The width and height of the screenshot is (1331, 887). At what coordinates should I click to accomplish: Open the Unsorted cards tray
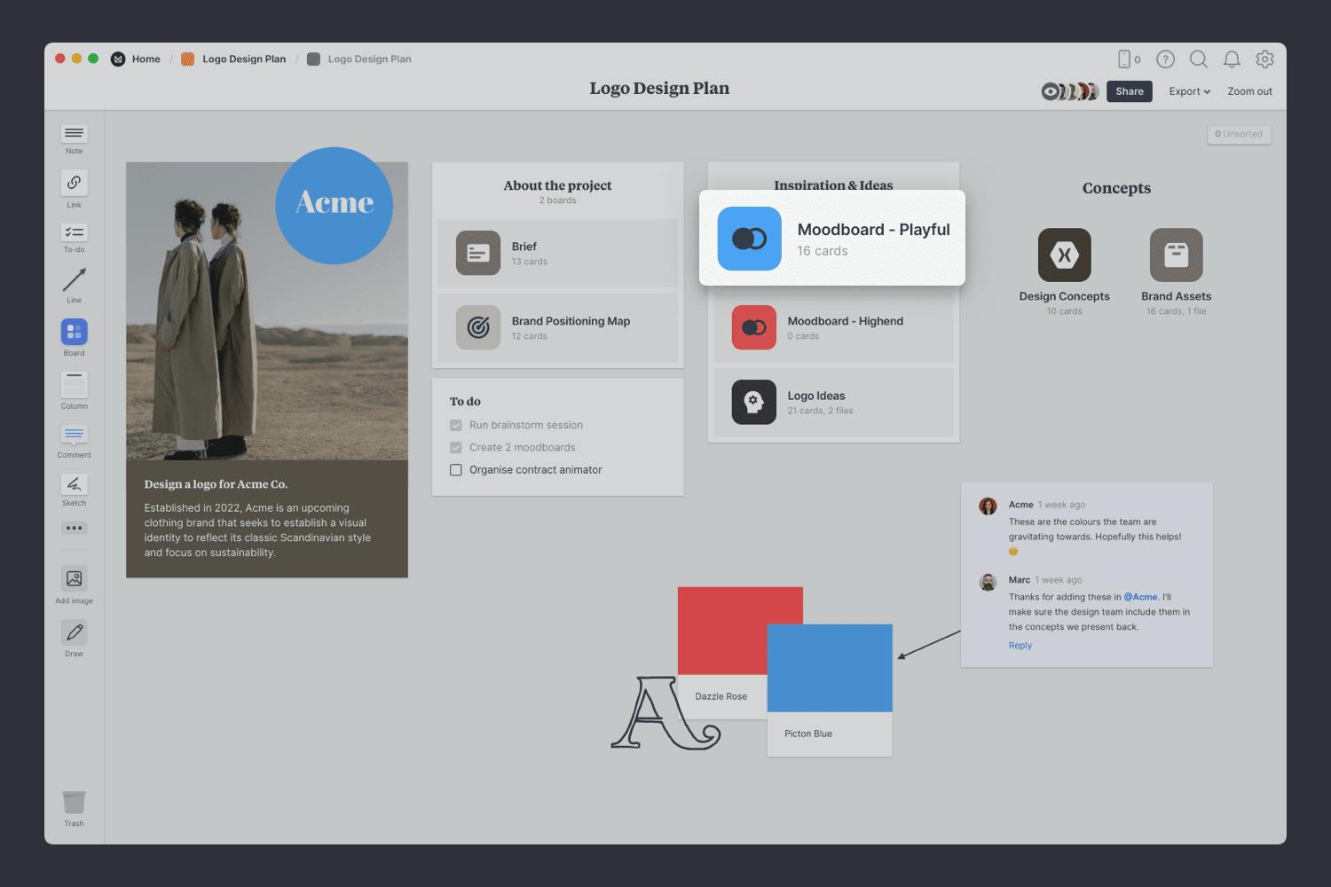[1239, 134]
